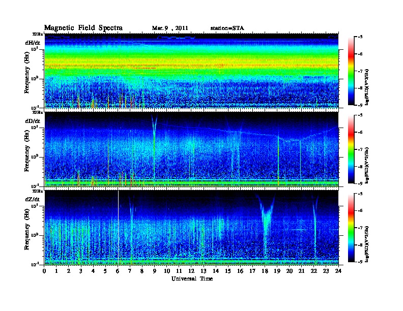This screenshot has width=403, height=311.
Task: Click hour tick label 10 on time axis
Action: pos(167,271)
